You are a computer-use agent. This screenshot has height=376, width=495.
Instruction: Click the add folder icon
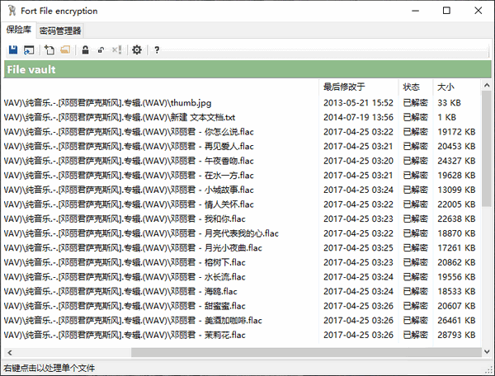65,50
